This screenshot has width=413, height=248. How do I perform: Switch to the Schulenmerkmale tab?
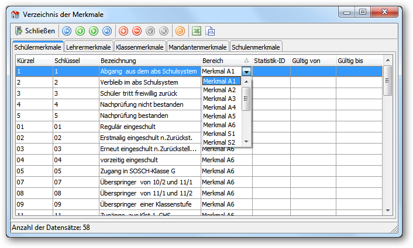[x=256, y=47]
